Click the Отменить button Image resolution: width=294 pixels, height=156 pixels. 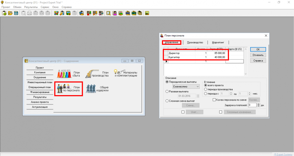tap(258, 55)
